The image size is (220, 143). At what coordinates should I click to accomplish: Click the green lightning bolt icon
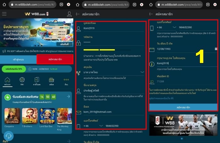[x=8, y=97]
